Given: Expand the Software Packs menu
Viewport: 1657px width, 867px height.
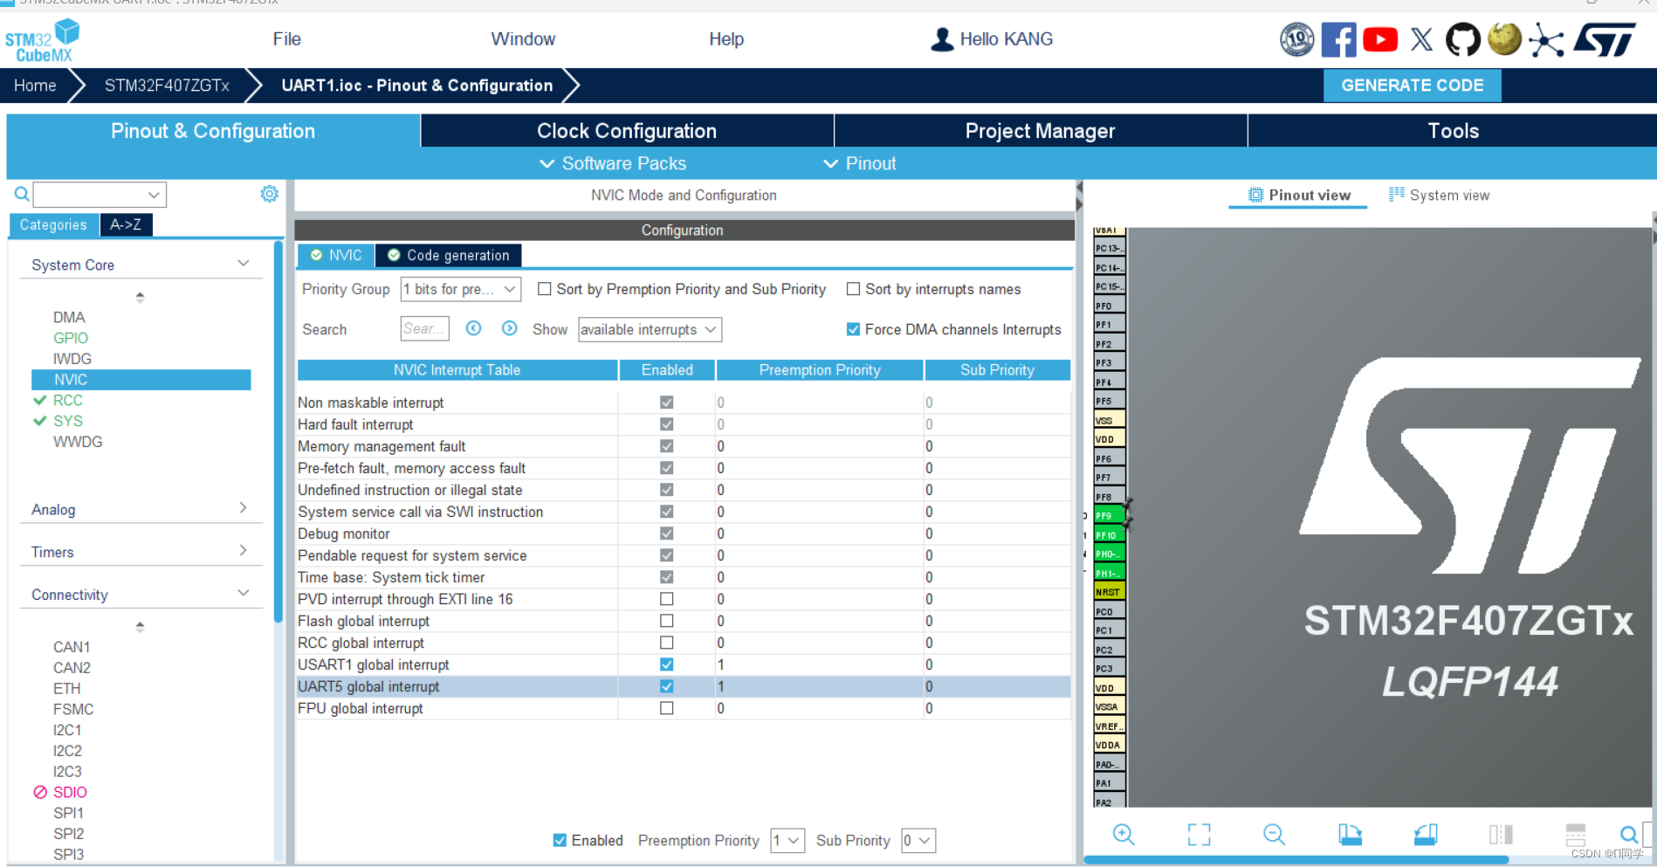Looking at the screenshot, I should coord(613,163).
